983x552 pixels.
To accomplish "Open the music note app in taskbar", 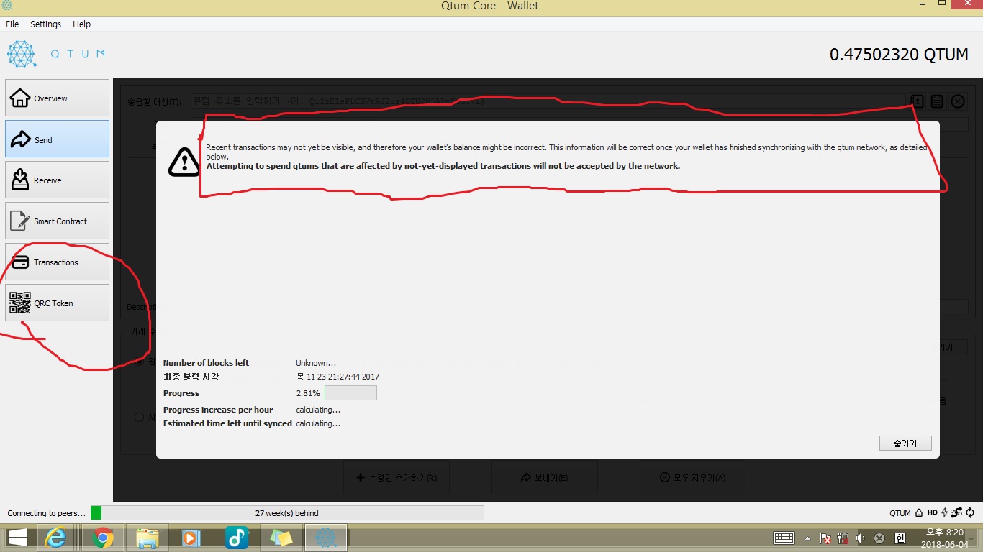I will (237, 538).
